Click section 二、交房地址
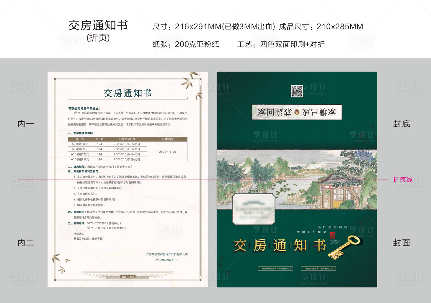Image resolution: width=431 pixels, height=303 pixels. click(x=100, y=167)
